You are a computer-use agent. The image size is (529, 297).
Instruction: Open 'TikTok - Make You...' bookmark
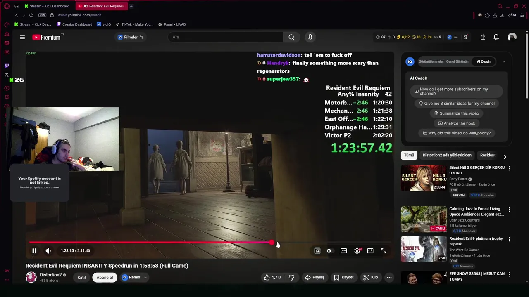pyautogui.click(x=134, y=24)
